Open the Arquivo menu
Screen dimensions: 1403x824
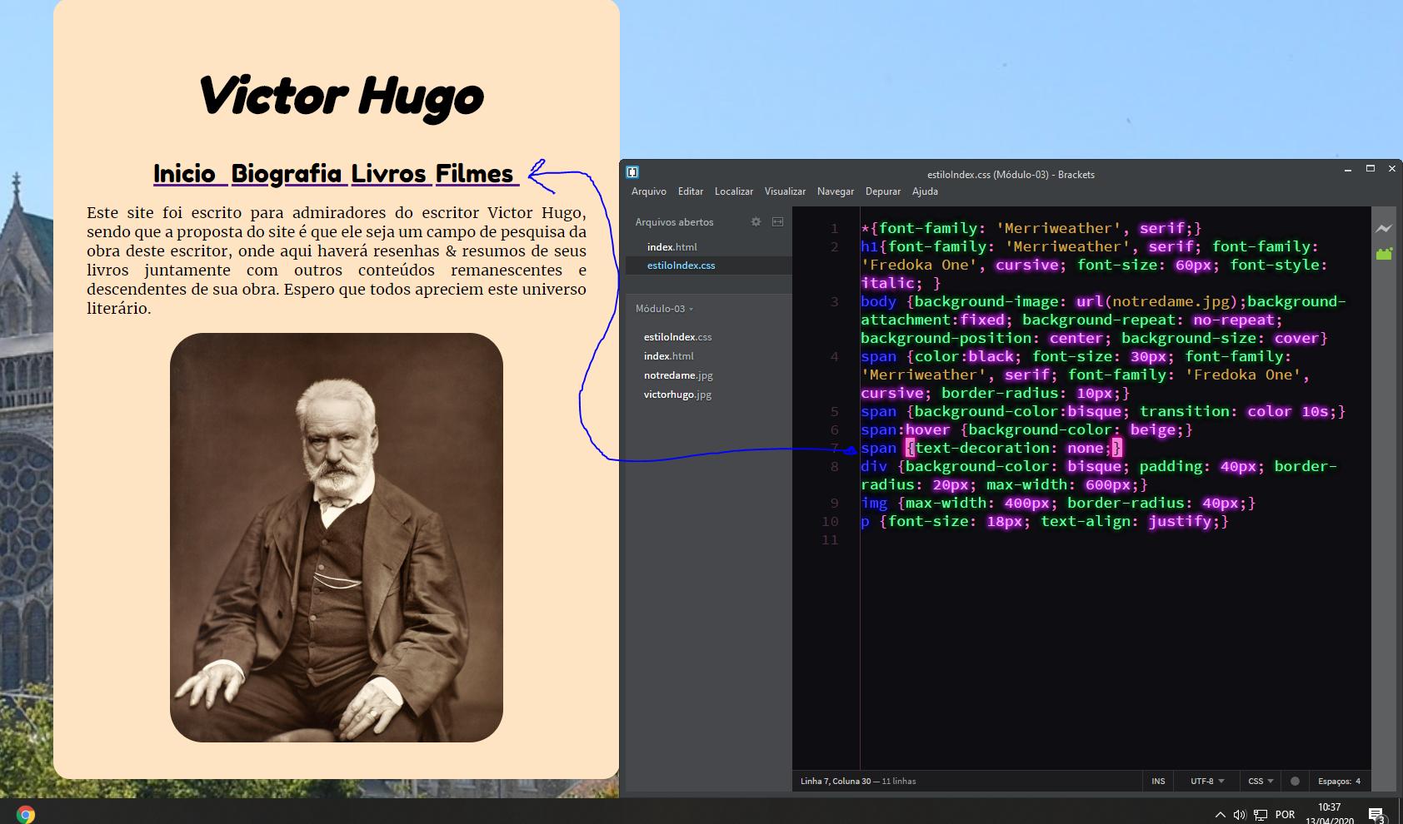pos(649,191)
